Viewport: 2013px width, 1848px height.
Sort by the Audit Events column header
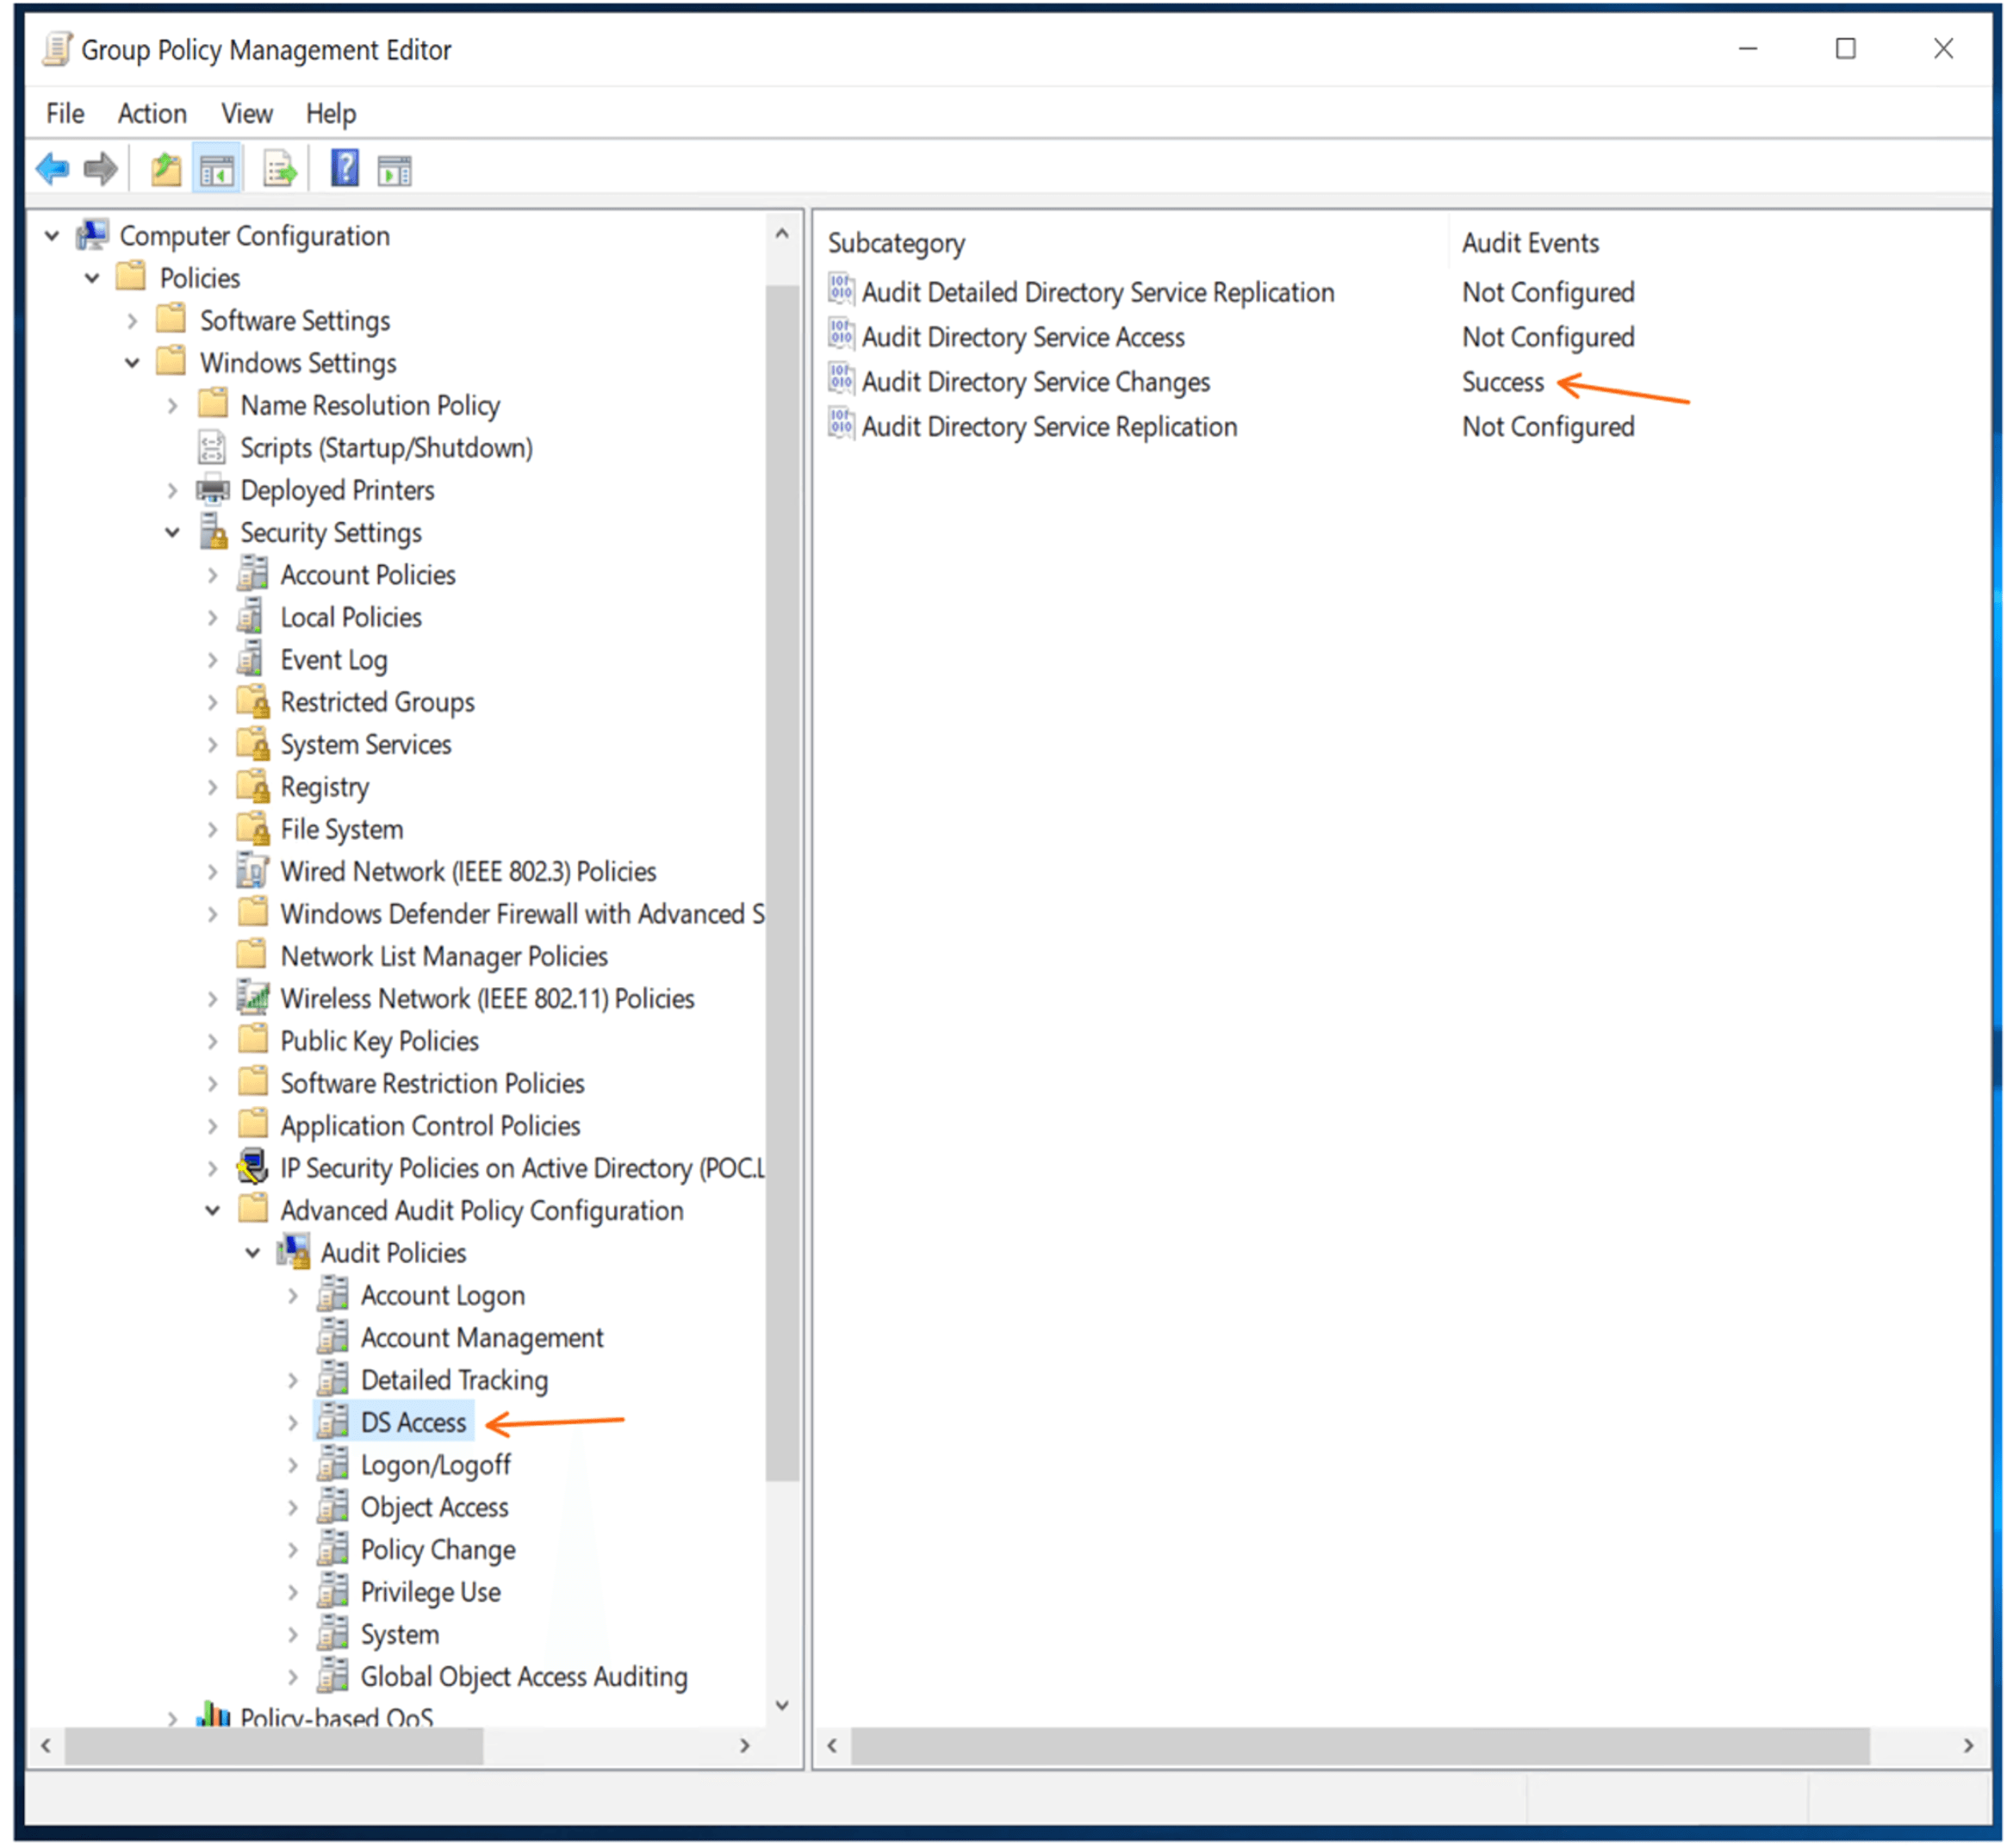[1530, 243]
